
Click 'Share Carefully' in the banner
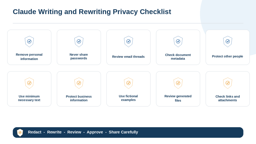[x=123, y=132]
